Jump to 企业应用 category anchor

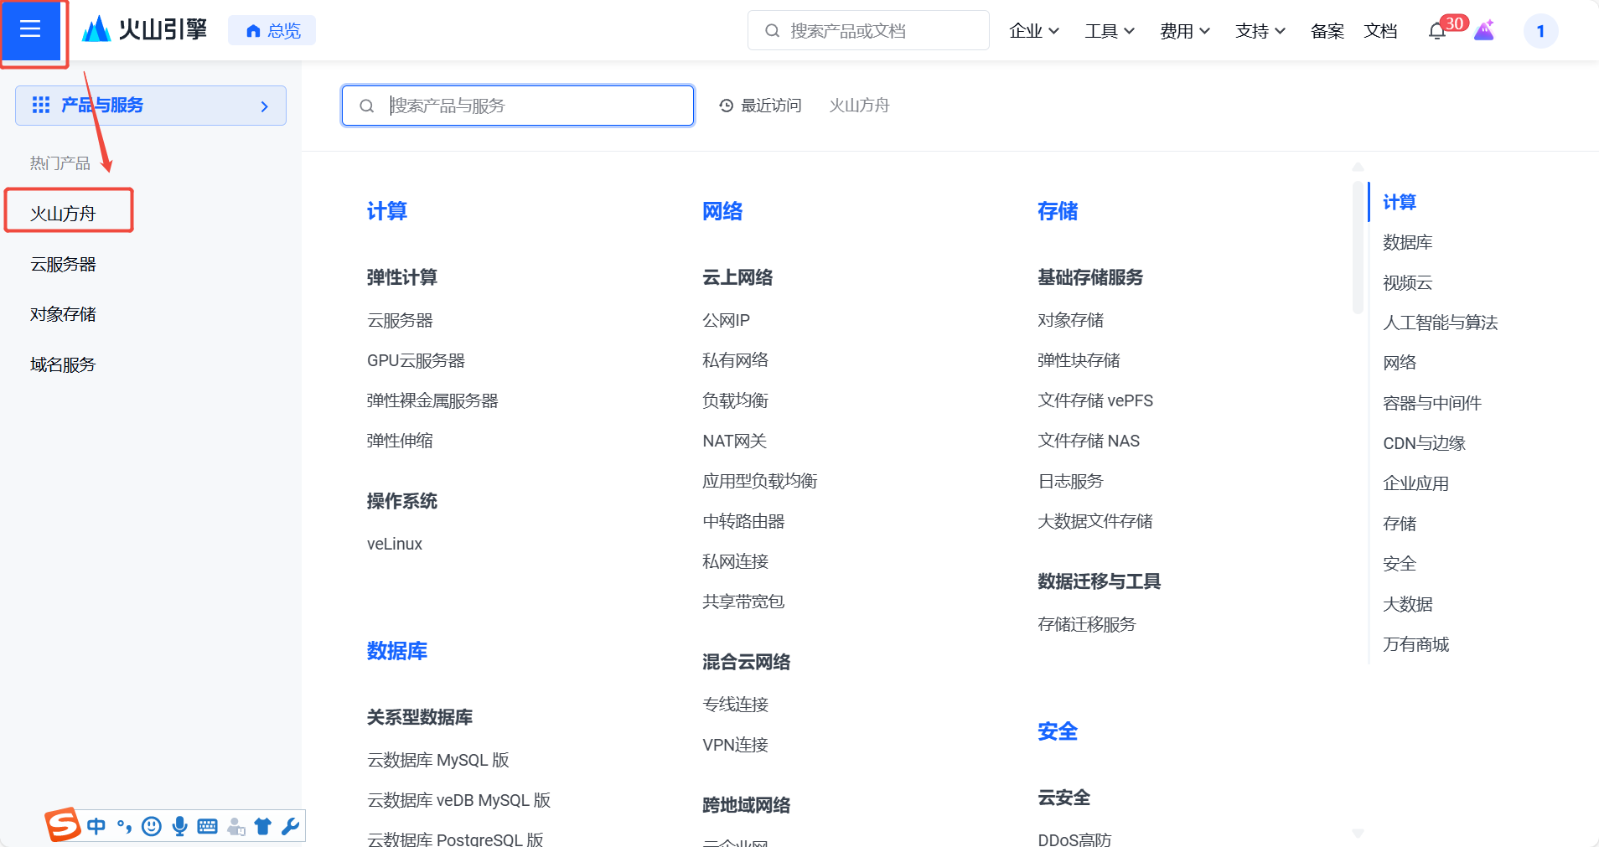coord(1416,483)
